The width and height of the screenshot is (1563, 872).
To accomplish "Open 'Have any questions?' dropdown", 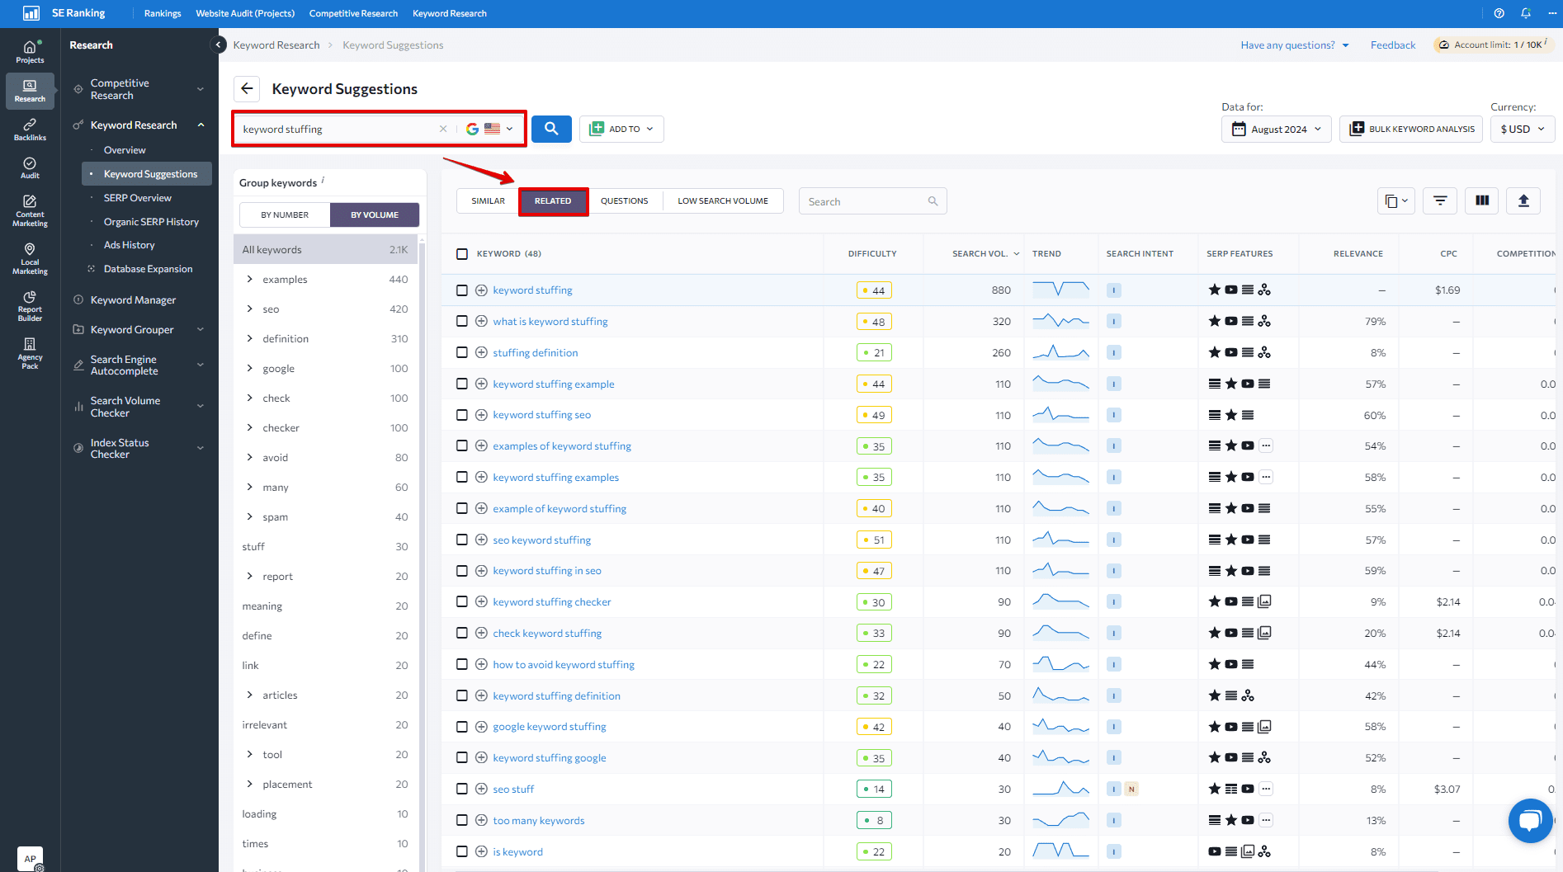I will [1295, 45].
